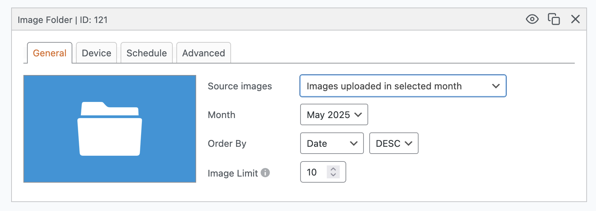Click the Image Limit info icon
596x211 pixels.
pos(265,173)
